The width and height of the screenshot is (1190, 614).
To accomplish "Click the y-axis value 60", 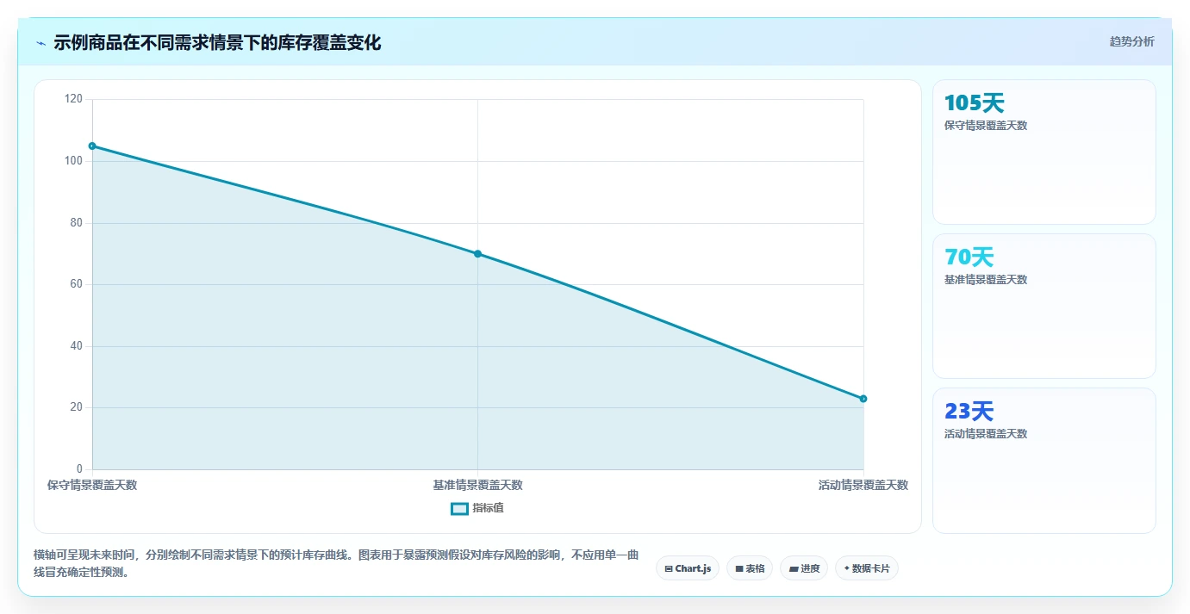I will pyautogui.click(x=76, y=284).
